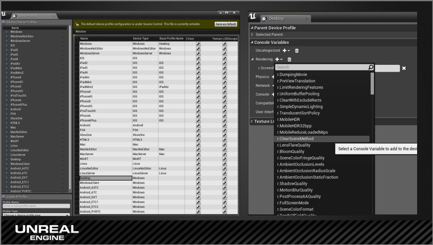Choose r.BloomQuality from variable list
The image size is (433, 245).
(x=291, y=152)
